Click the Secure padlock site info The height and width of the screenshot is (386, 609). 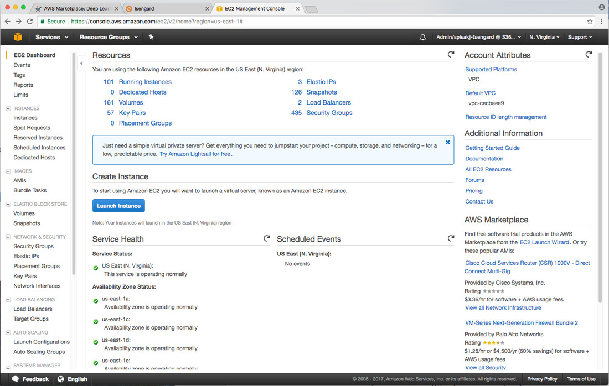[53, 22]
